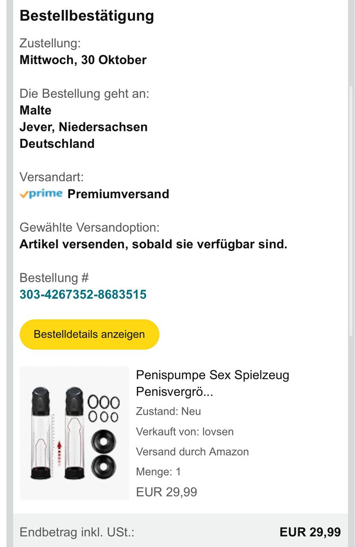Click the recipient name Malte
The height and width of the screenshot is (547, 355).
[x=35, y=110]
